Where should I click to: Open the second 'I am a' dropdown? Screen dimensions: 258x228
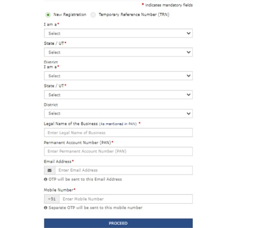point(118,76)
